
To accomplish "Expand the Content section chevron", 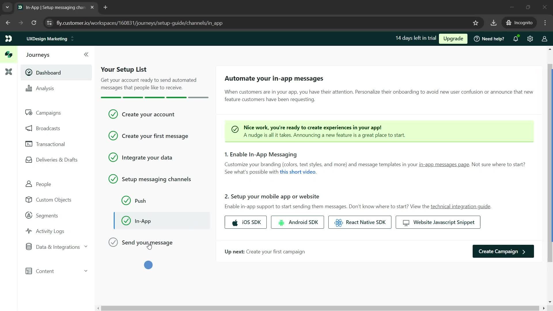I will (86, 271).
